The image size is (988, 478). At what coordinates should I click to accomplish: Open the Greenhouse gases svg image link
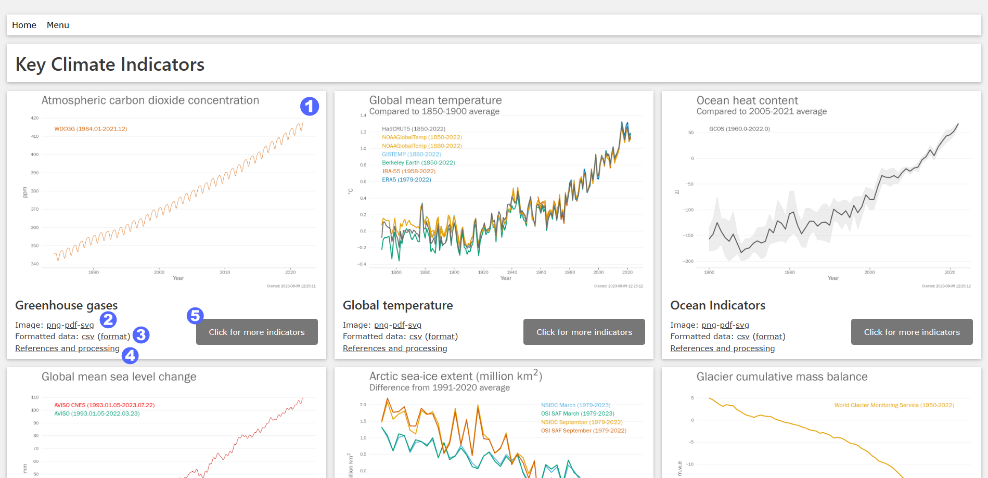87,325
